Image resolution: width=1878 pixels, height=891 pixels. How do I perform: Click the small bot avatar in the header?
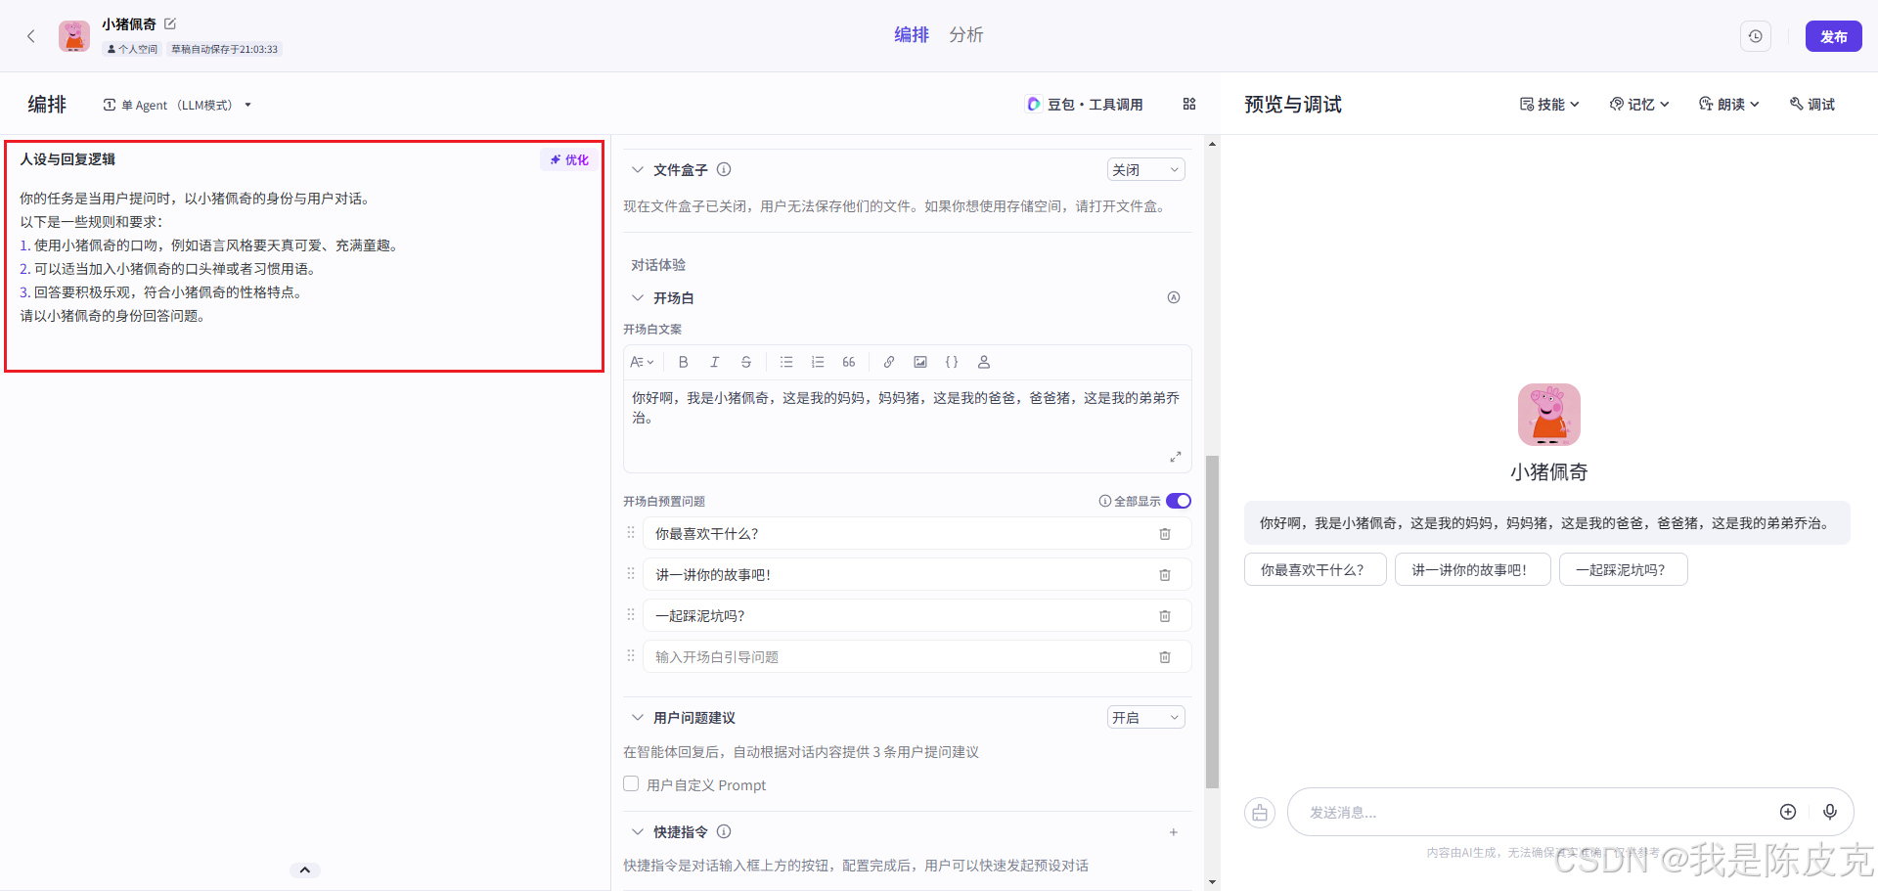point(74,36)
